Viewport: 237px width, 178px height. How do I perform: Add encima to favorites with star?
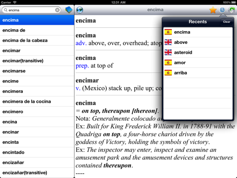[213, 10]
